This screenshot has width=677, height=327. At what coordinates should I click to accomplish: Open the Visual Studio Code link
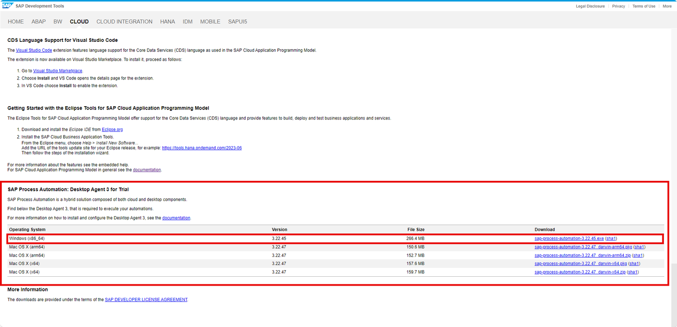(x=34, y=50)
